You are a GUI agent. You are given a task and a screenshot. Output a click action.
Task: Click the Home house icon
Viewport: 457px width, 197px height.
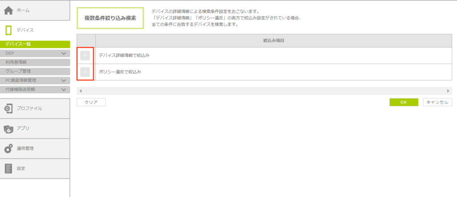tap(8, 10)
